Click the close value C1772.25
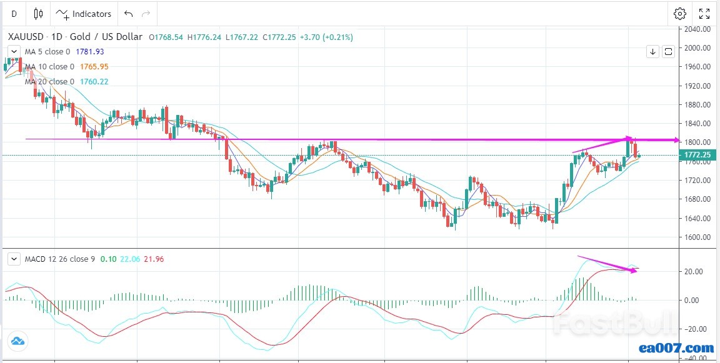Image resolution: width=720 pixels, height=363 pixels. coord(279,37)
